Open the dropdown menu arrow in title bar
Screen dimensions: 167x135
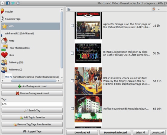[x=2, y=3]
